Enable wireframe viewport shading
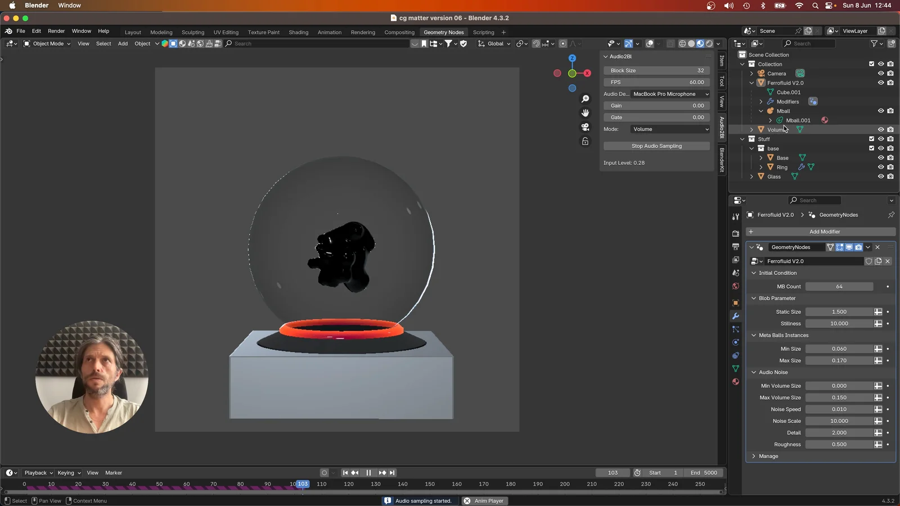900x506 pixels. tap(682, 43)
